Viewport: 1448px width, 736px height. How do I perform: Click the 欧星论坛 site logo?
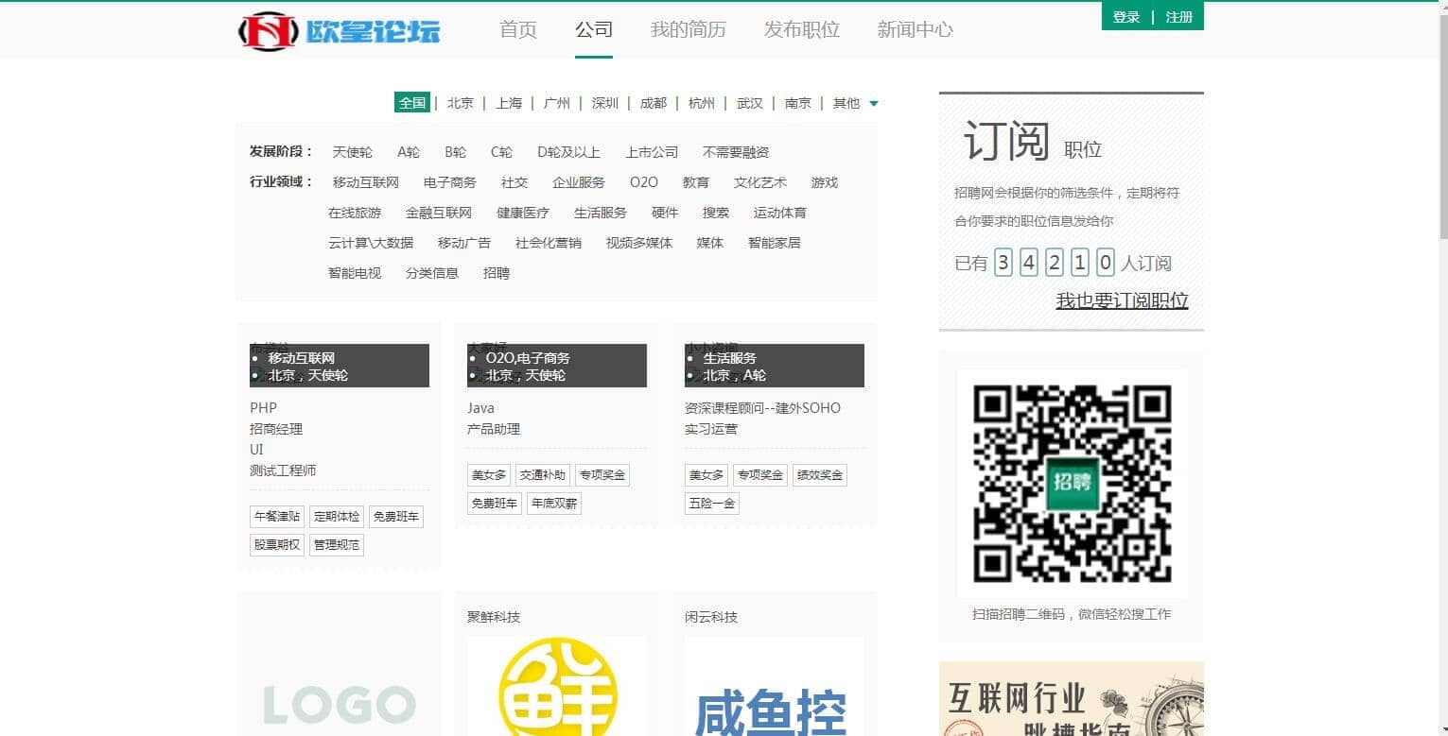pos(339,31)
